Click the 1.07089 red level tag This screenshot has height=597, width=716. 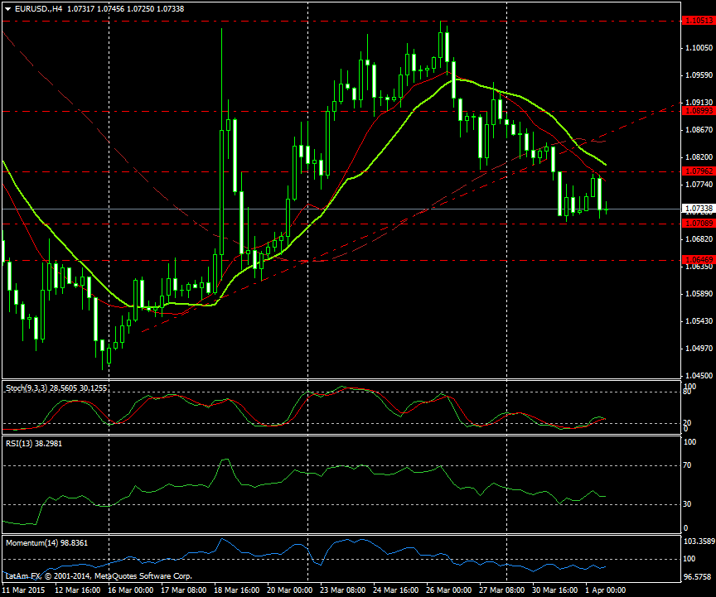tap(694, 224)
